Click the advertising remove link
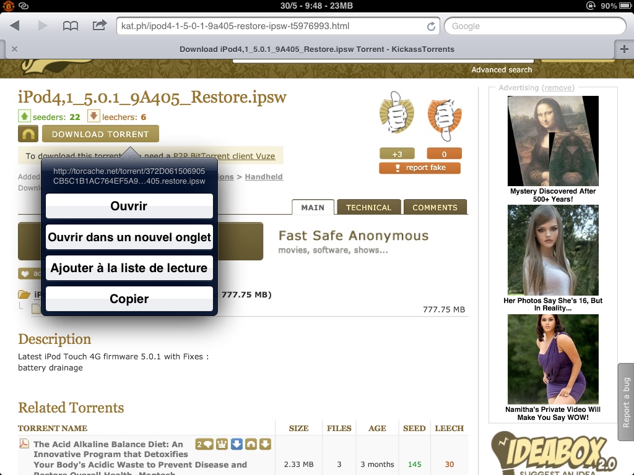Screen dimensions: 634x475 pos(558,88)
